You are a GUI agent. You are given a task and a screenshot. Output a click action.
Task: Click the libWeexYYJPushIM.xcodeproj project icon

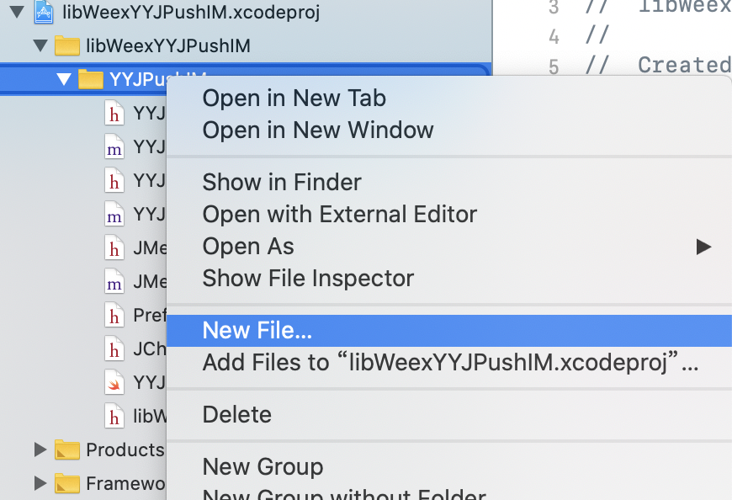44,12
